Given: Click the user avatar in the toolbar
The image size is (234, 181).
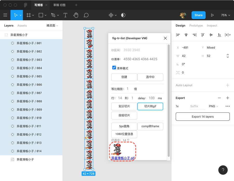Looking at the screenshot, I should 183,15.
